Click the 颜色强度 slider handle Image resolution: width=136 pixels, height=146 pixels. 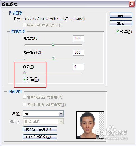click(53, 58)
